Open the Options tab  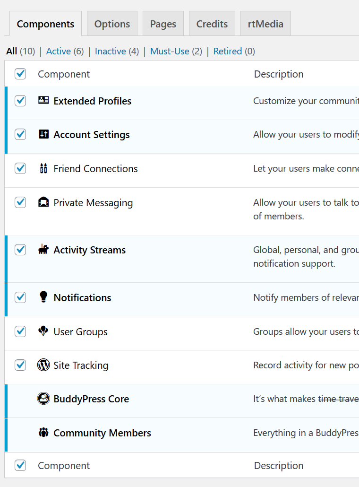[x=112, y=24]
